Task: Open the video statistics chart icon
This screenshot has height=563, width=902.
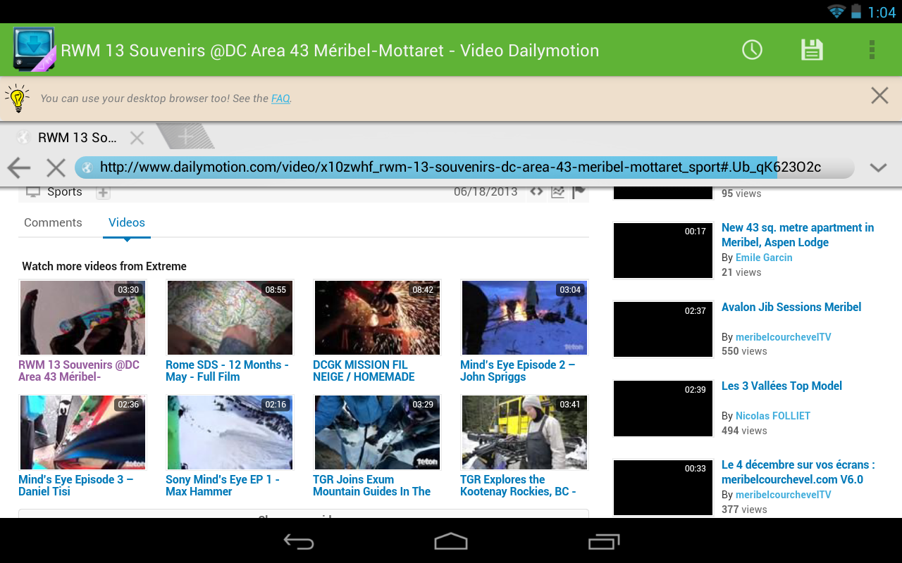Action: 557,191
